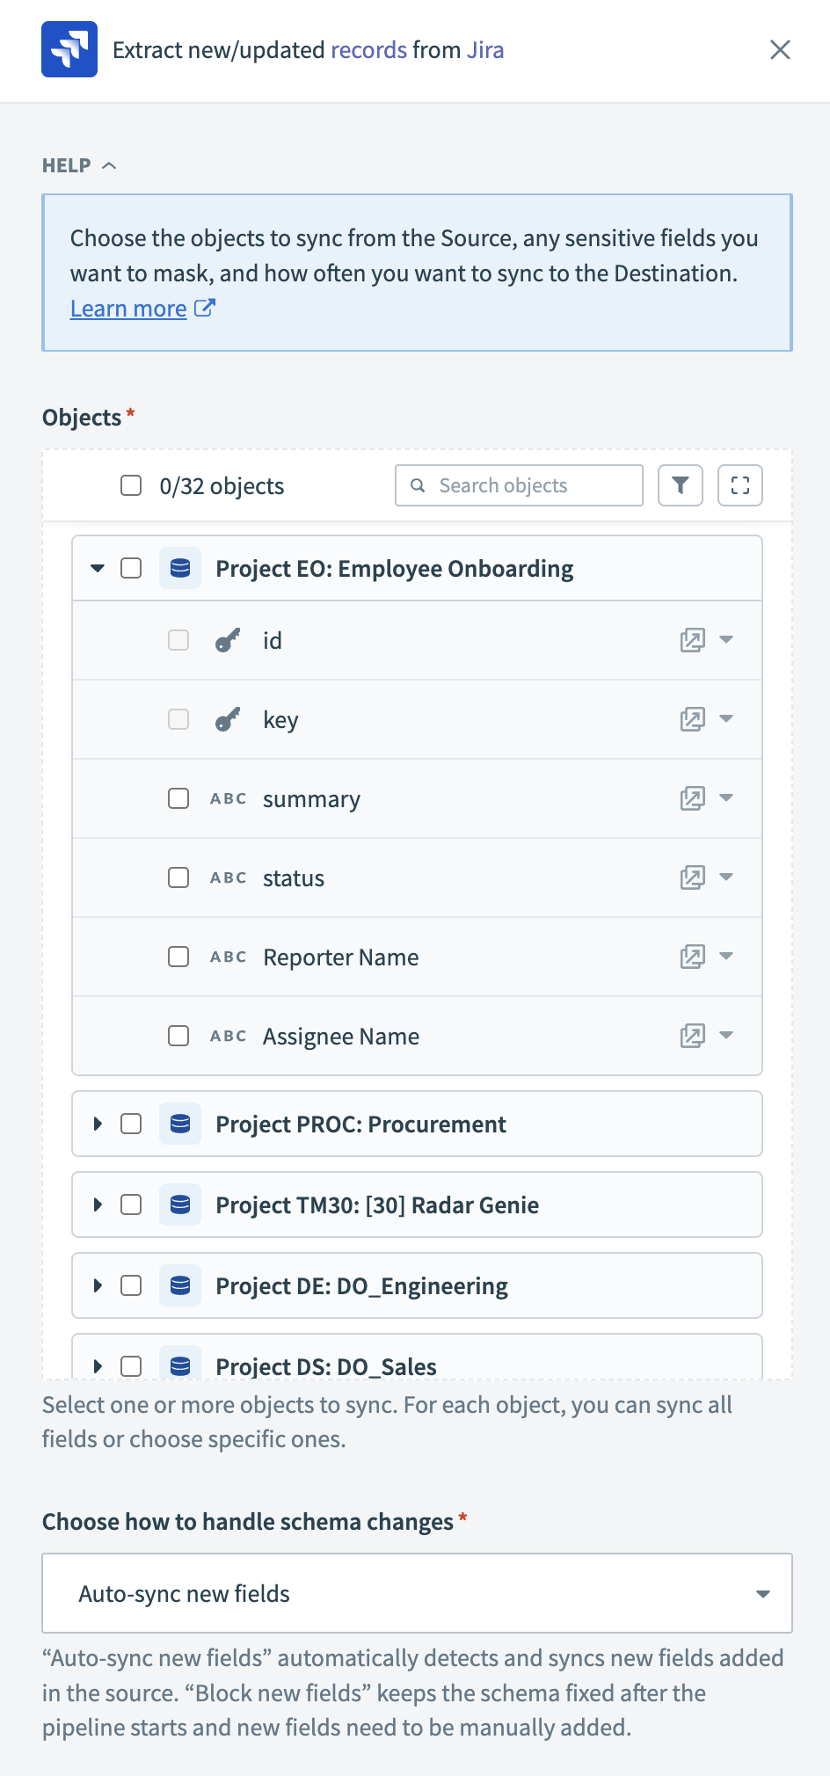Image resolution: width=830 pixels, height=1776 pixels.
Task: Click the Jira link in the header
Action: pos(485,50)
